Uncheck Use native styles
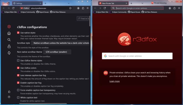183x105 pixels. 18,33
